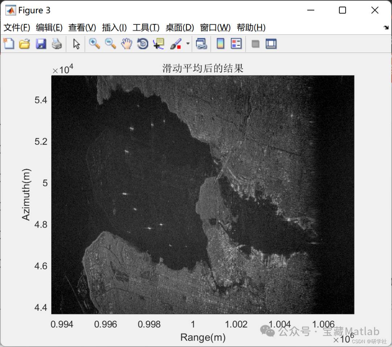This screenshot has height=347, width=392.
Task: Enable the Rotate 3D tool
Action: (143, 44)
